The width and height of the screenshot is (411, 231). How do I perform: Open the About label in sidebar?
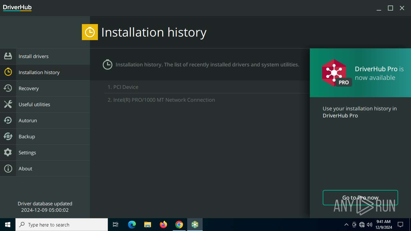tap(25, 168)
